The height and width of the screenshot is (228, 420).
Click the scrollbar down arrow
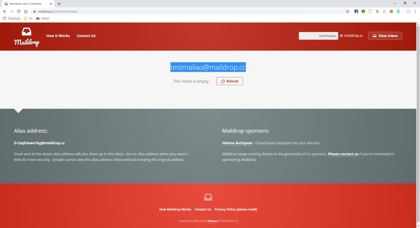418,226
